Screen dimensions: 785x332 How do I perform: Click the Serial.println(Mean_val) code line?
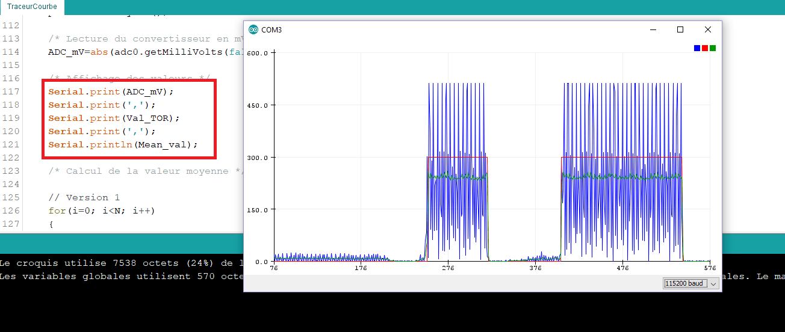(x=123, y=144)
